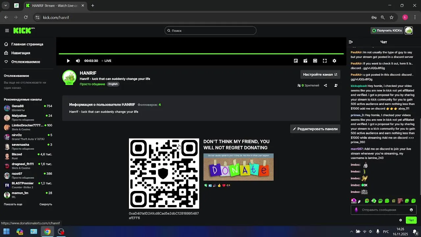The width and height of the screenshot is (421, 237).
Task: Click the kickupload username in chat
Action: click(x=359, y=86)
